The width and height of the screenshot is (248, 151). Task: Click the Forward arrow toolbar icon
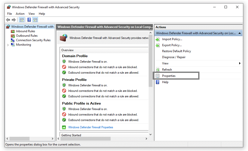pos(14,20)
